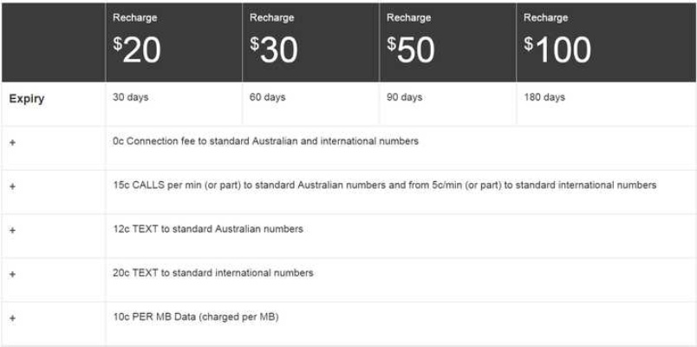Viewport: 697px width, 347px height.
Task: Click the Expiry row label
Action: pos(27,99)
